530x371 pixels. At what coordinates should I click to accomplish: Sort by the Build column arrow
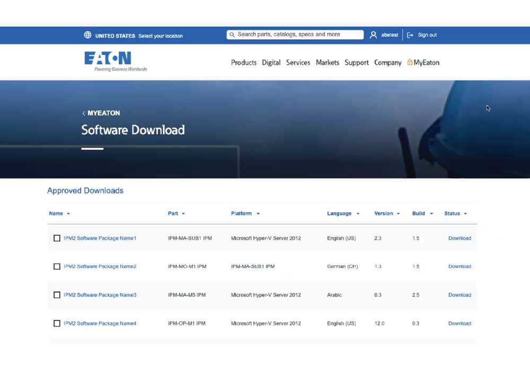431,214
